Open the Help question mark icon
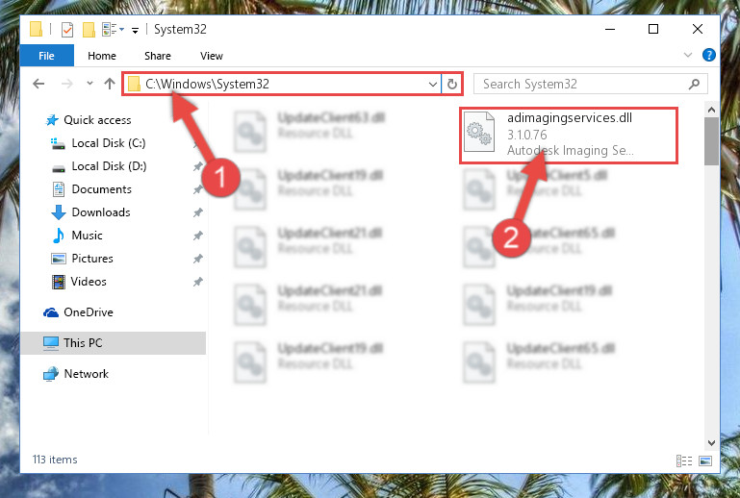The width and height of the screenshot is (740, 498). pos(708,55)
